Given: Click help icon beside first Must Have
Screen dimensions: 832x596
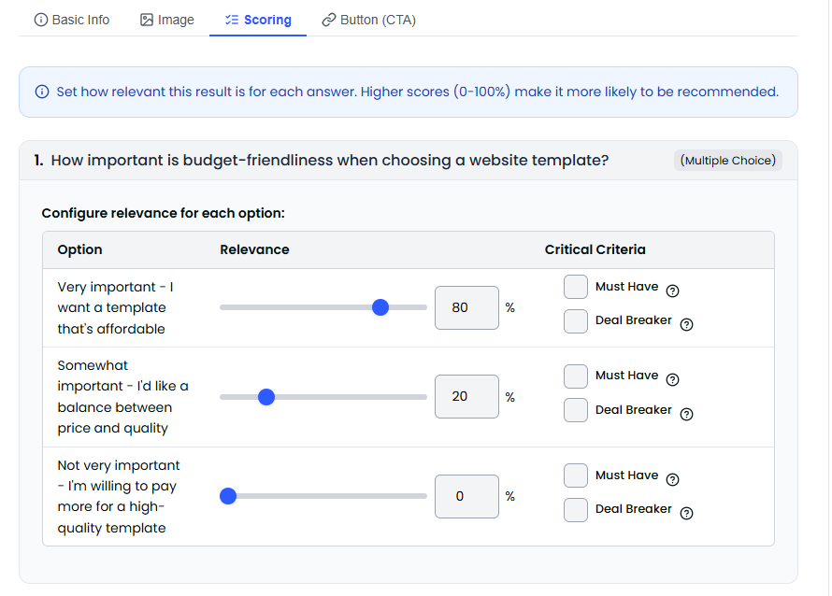Looking at the screenshot, I should 672,291.
